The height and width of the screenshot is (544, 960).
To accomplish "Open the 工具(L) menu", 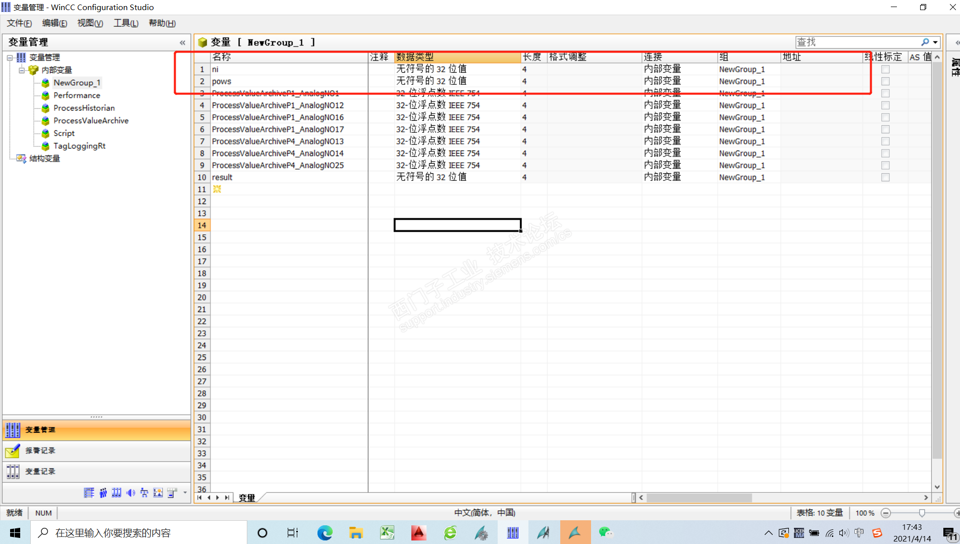I will [x=126, y=23].
